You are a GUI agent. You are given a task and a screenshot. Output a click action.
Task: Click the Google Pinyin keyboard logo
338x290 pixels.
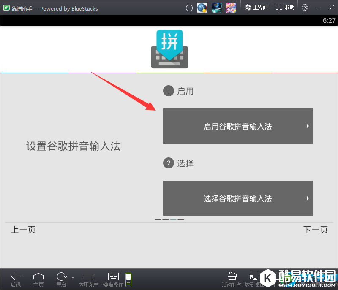[x=169, y=49]
